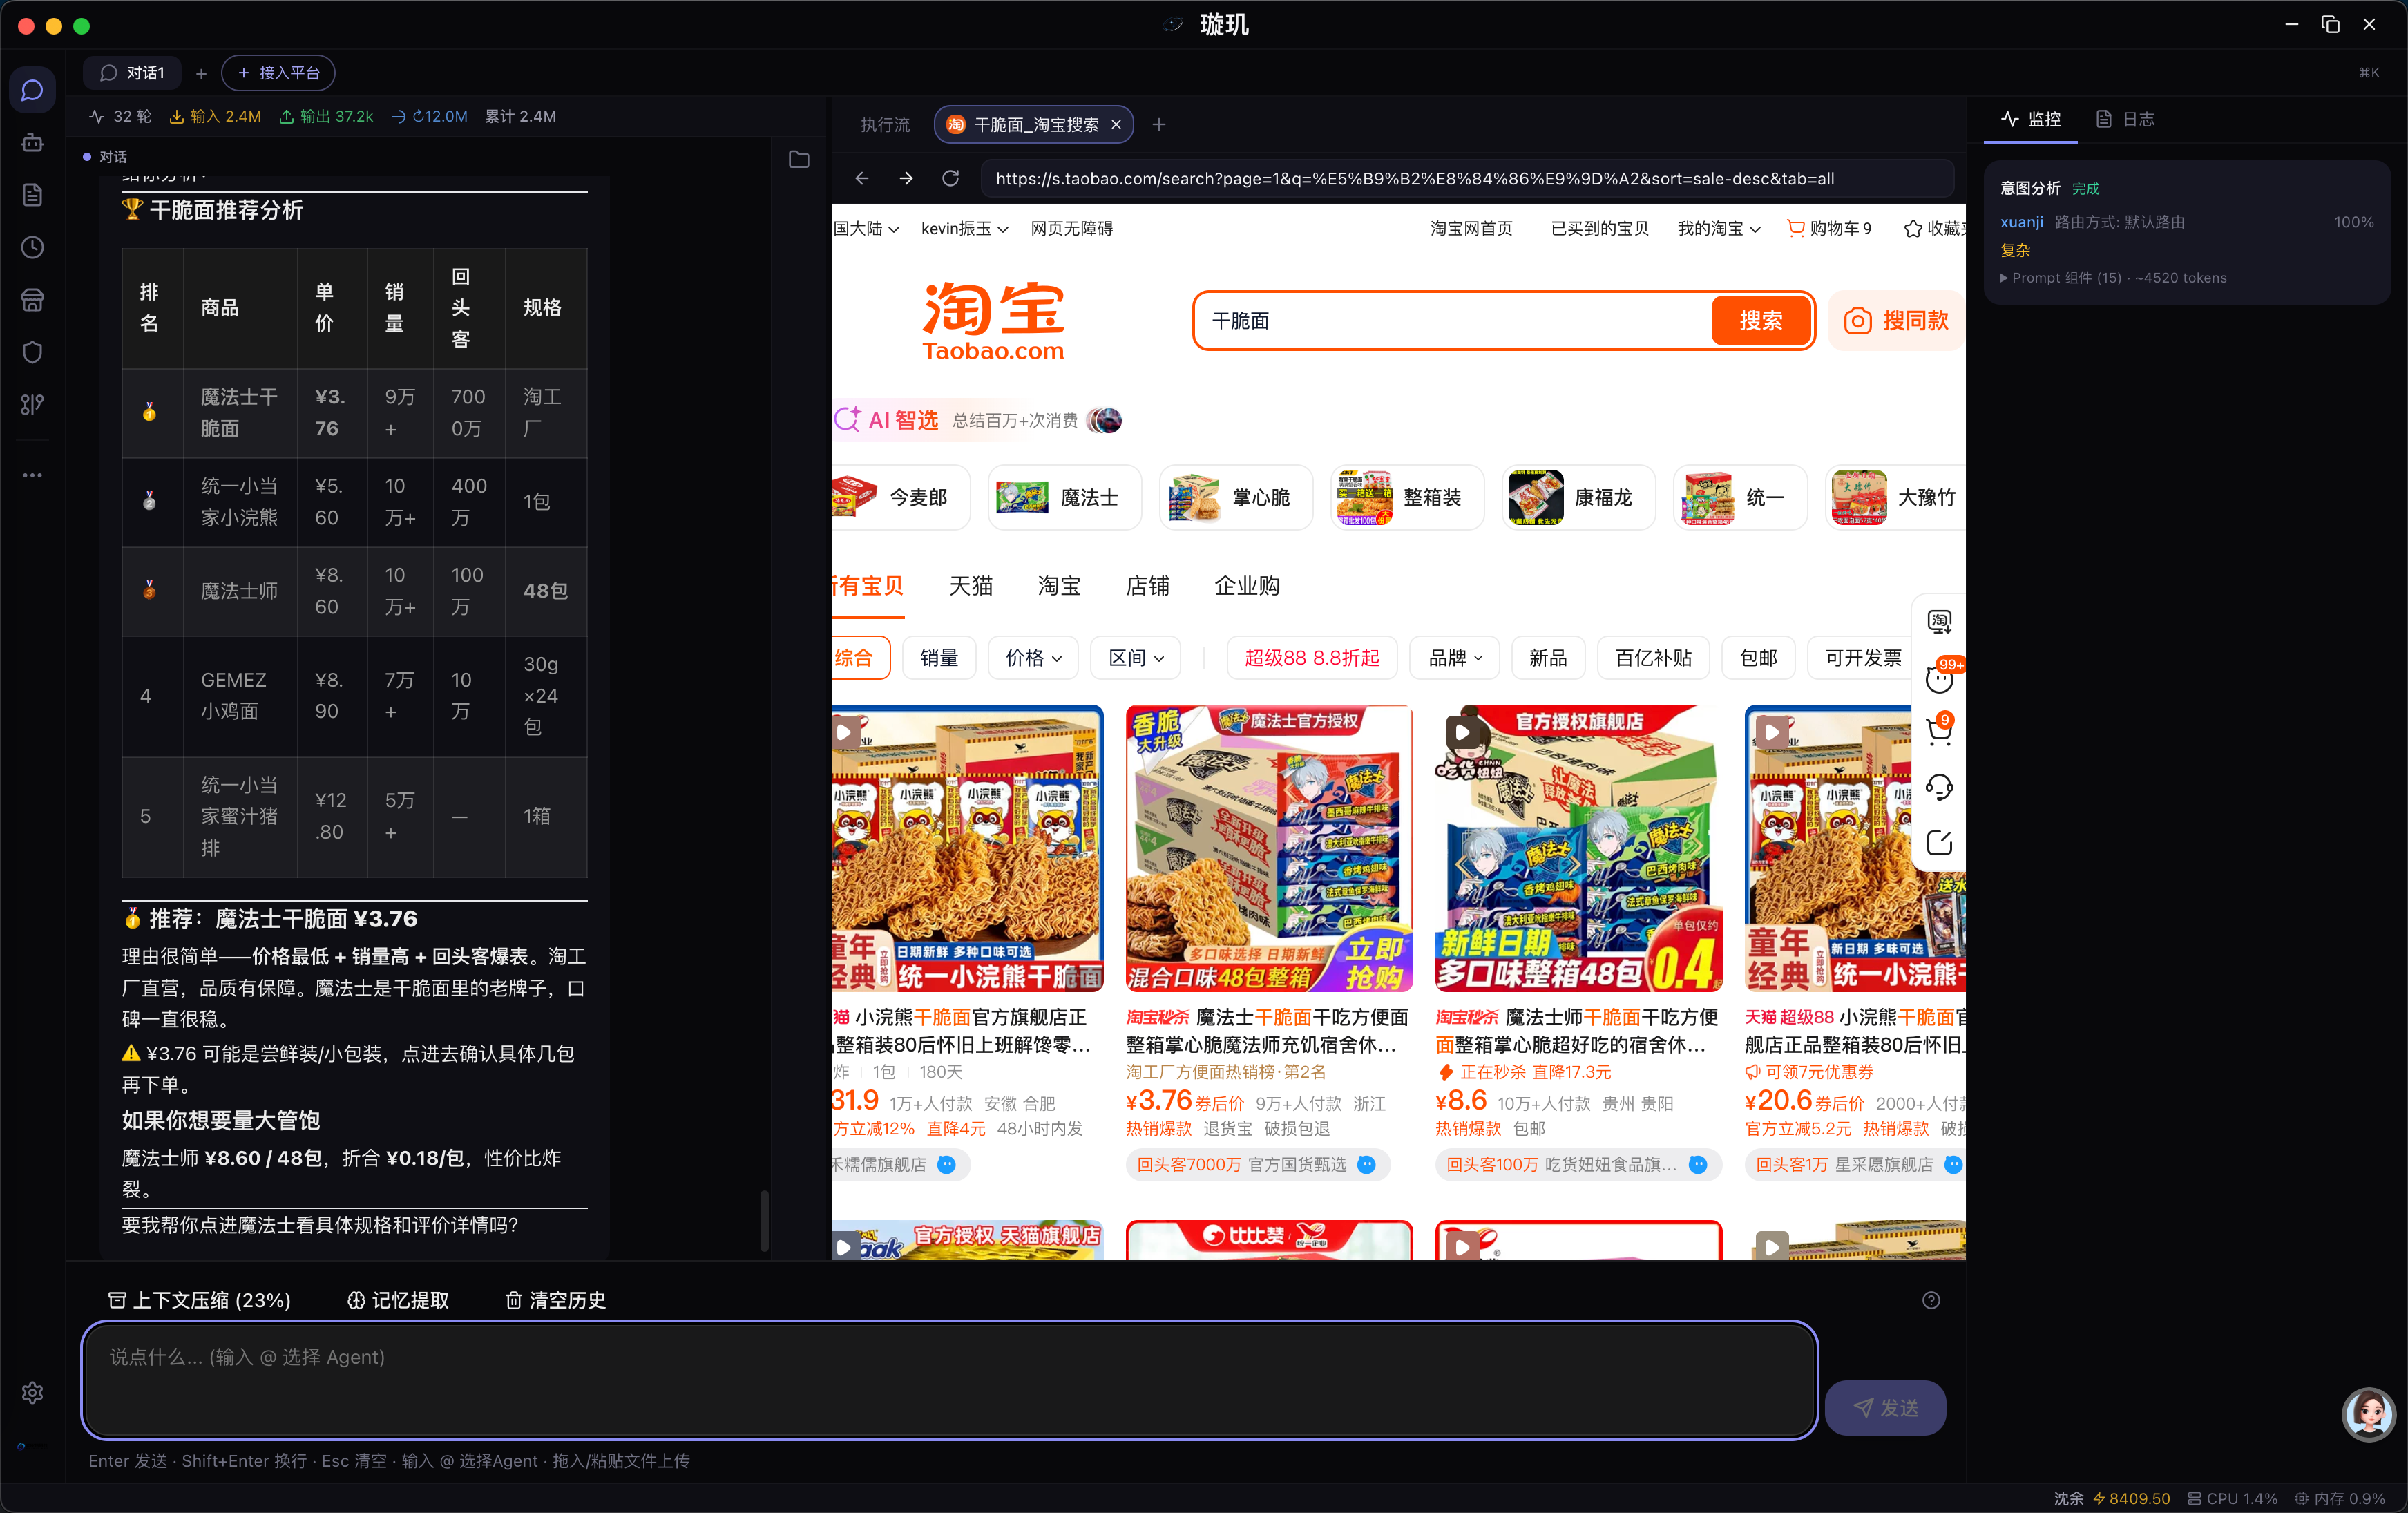The width and height of the screenshot is (2408, 1513).
Task: Toggle the 百亿补贴 filter
Action: (x=1653, y=657)
